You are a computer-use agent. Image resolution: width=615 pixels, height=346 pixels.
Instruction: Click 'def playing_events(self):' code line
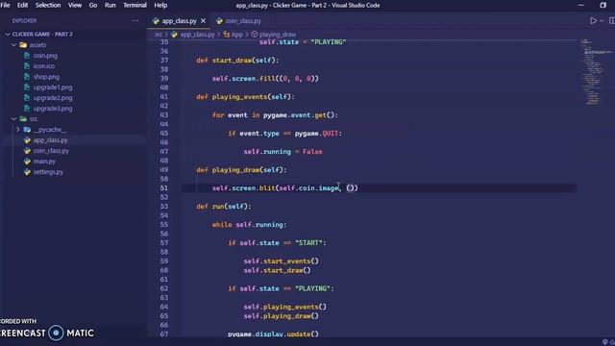click(x=245, y=96)
